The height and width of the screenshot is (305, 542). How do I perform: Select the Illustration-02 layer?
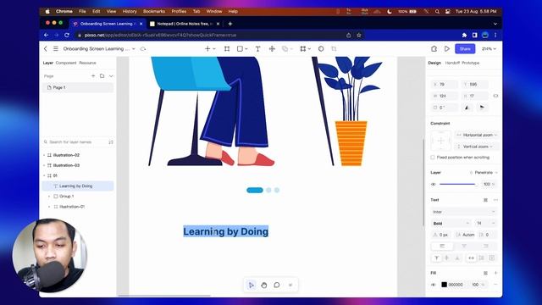click(66, 155)
